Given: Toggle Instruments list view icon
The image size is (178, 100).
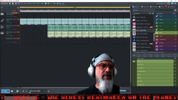Looking at the screenshot, I should click(174, 14).
